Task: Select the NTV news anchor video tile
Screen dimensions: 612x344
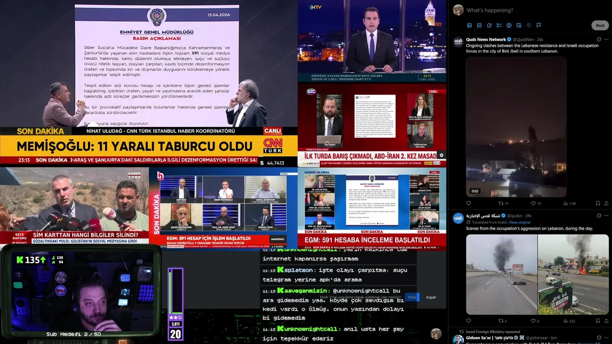Action: pos(372,41)
